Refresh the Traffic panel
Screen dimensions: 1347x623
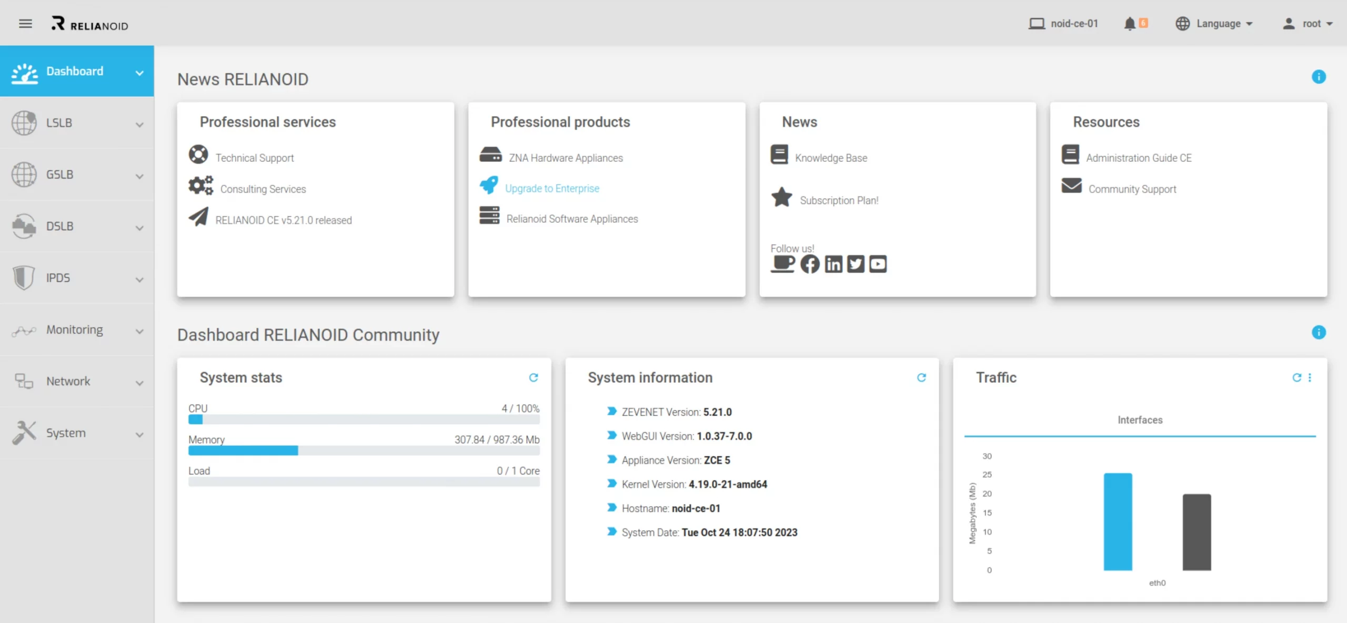[1296, 377]
